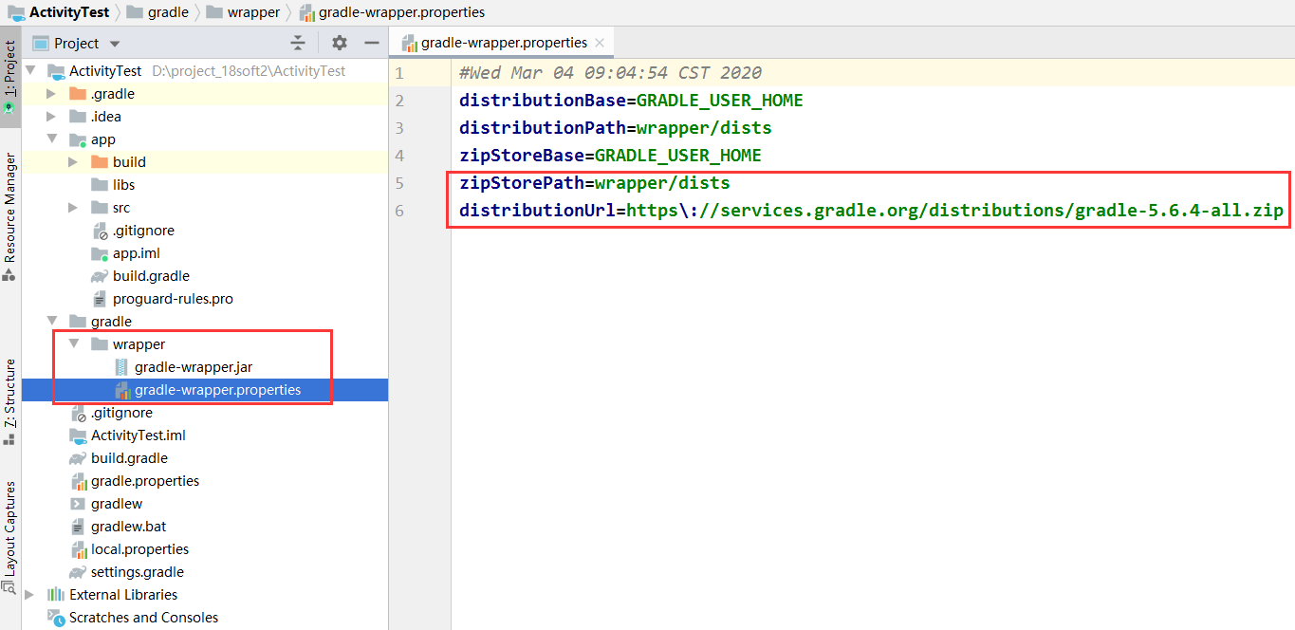Click the distributionBase=GRADLE_USER_HOME line
The image size is (1295, 630).
[x=631, y=101]
